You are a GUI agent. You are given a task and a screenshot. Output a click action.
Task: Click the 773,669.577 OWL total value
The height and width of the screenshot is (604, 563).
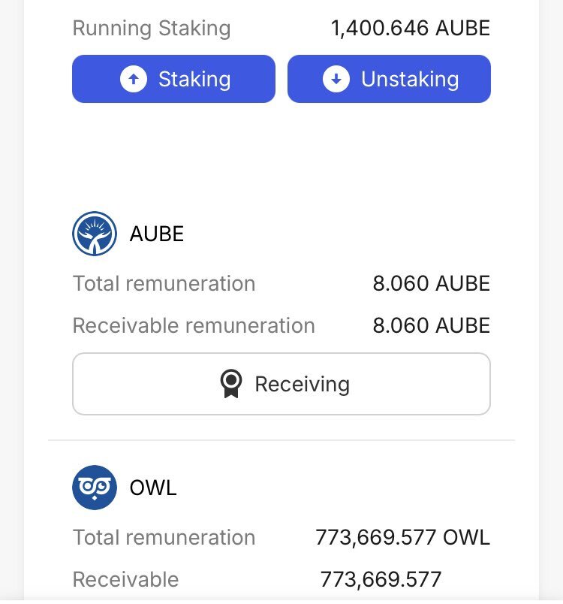tap(402, 537)
